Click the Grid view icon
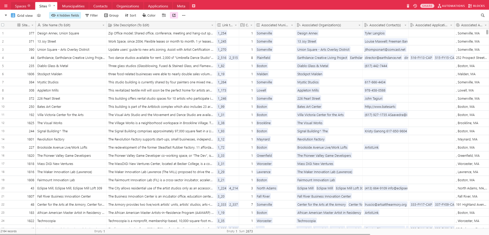The width and height of the screenshot is (489, 235). [x=13, y=15]
